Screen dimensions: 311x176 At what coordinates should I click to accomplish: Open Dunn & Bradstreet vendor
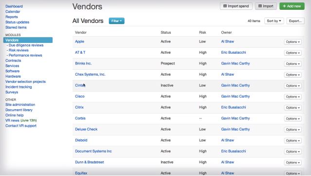tap(90, 162)
